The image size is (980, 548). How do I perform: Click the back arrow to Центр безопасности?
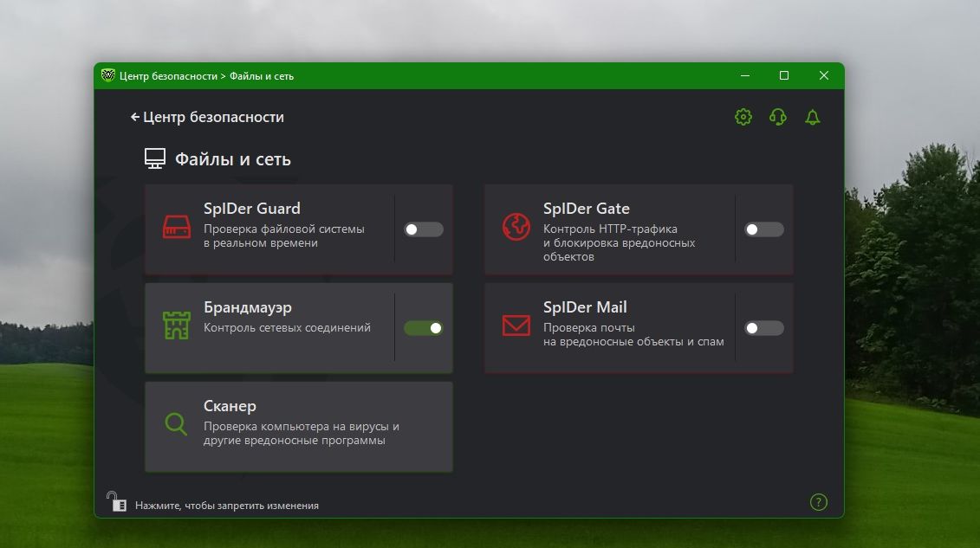pos(134,117)
